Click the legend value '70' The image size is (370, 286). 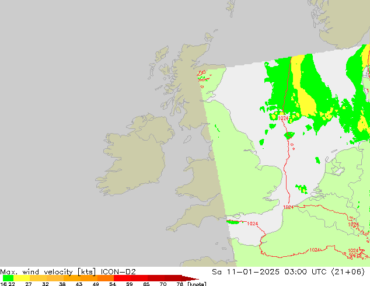(x=163, y=284)
